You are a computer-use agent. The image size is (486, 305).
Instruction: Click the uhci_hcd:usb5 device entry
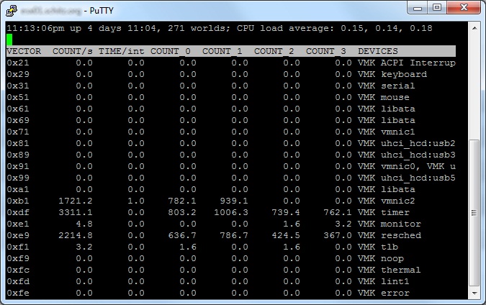(x=418, y=178)
